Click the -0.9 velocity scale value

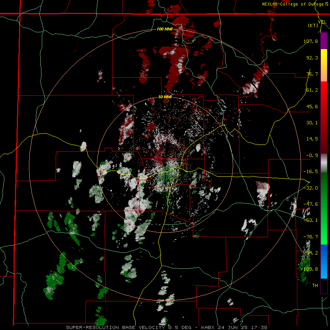[312, 155]
